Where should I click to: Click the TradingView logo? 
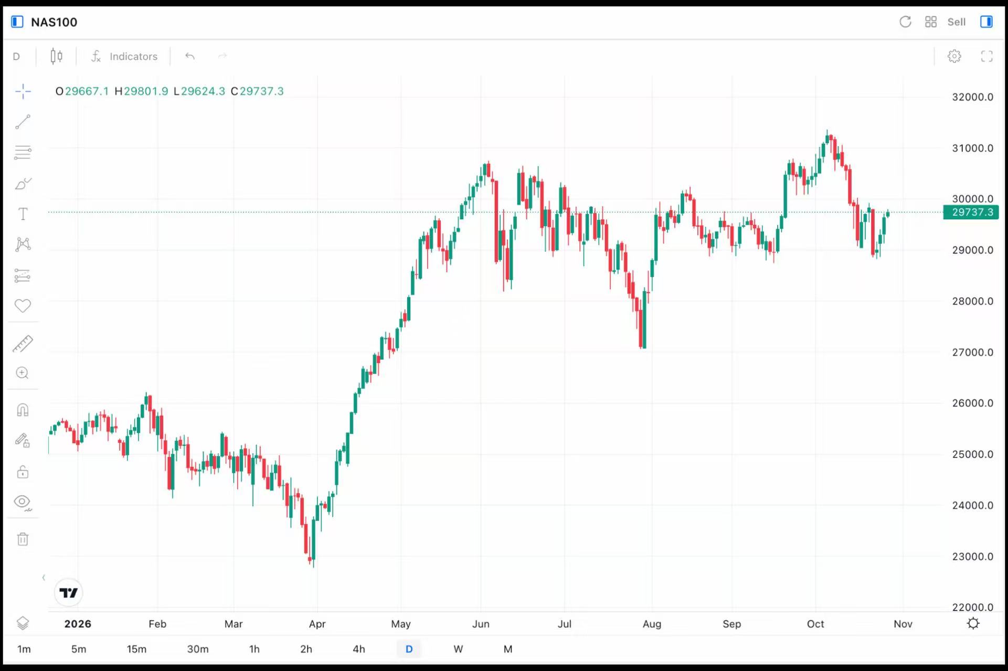[69, 593]
